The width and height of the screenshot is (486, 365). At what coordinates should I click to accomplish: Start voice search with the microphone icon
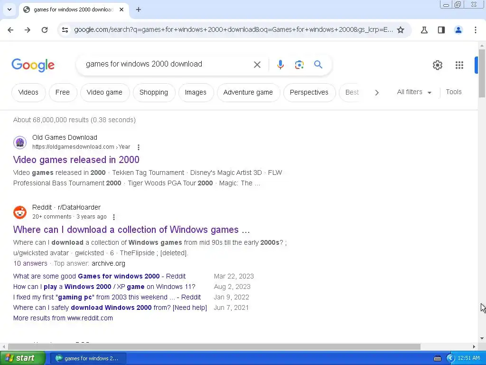(x=280, y=65)
